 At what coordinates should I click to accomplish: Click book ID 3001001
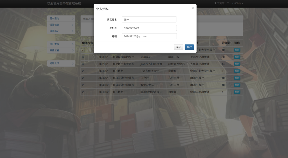(x=103, y=71)
